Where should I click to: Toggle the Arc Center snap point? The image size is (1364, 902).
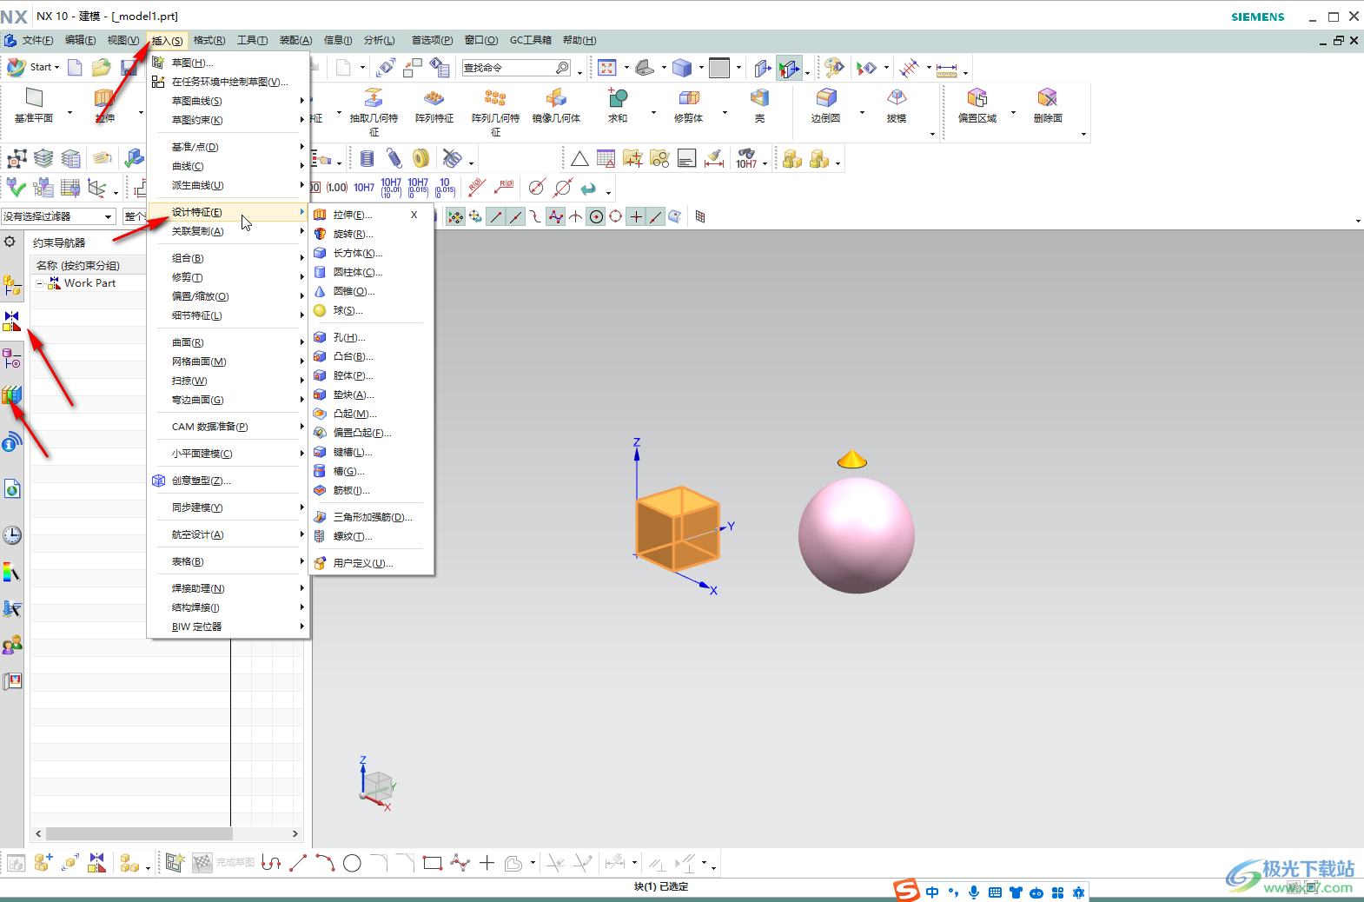tap(596, 217)
